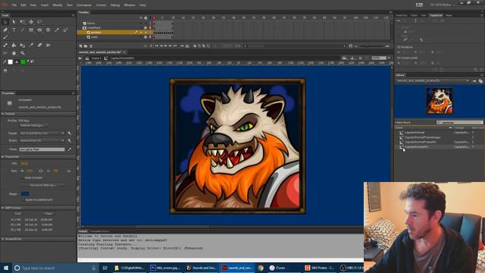
Task: Open the Tools panel options menu
Action: tap(73, 15)
